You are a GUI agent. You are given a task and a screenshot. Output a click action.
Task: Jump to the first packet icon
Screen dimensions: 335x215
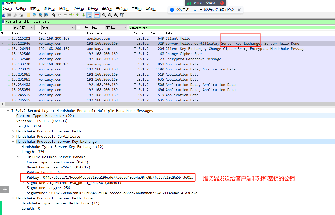[77, 15]
